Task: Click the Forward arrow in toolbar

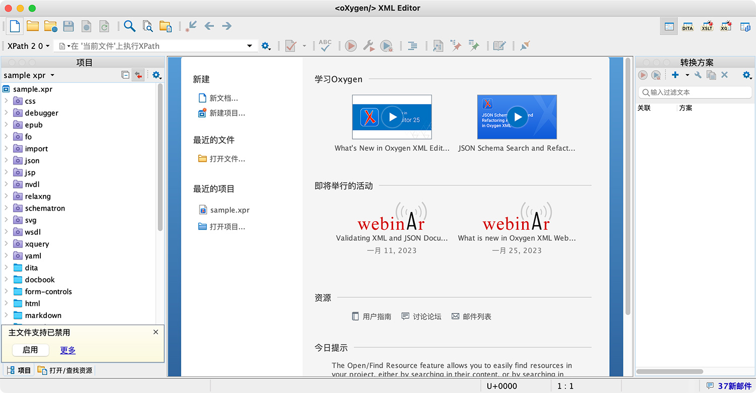Action: click(x=227, y=26)
